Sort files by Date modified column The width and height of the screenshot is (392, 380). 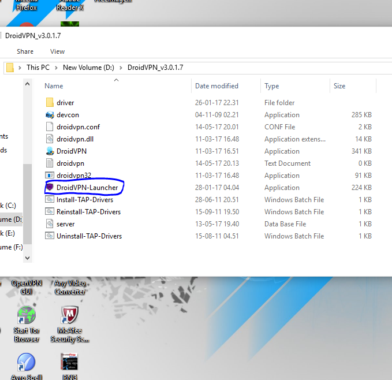[216, 86]
